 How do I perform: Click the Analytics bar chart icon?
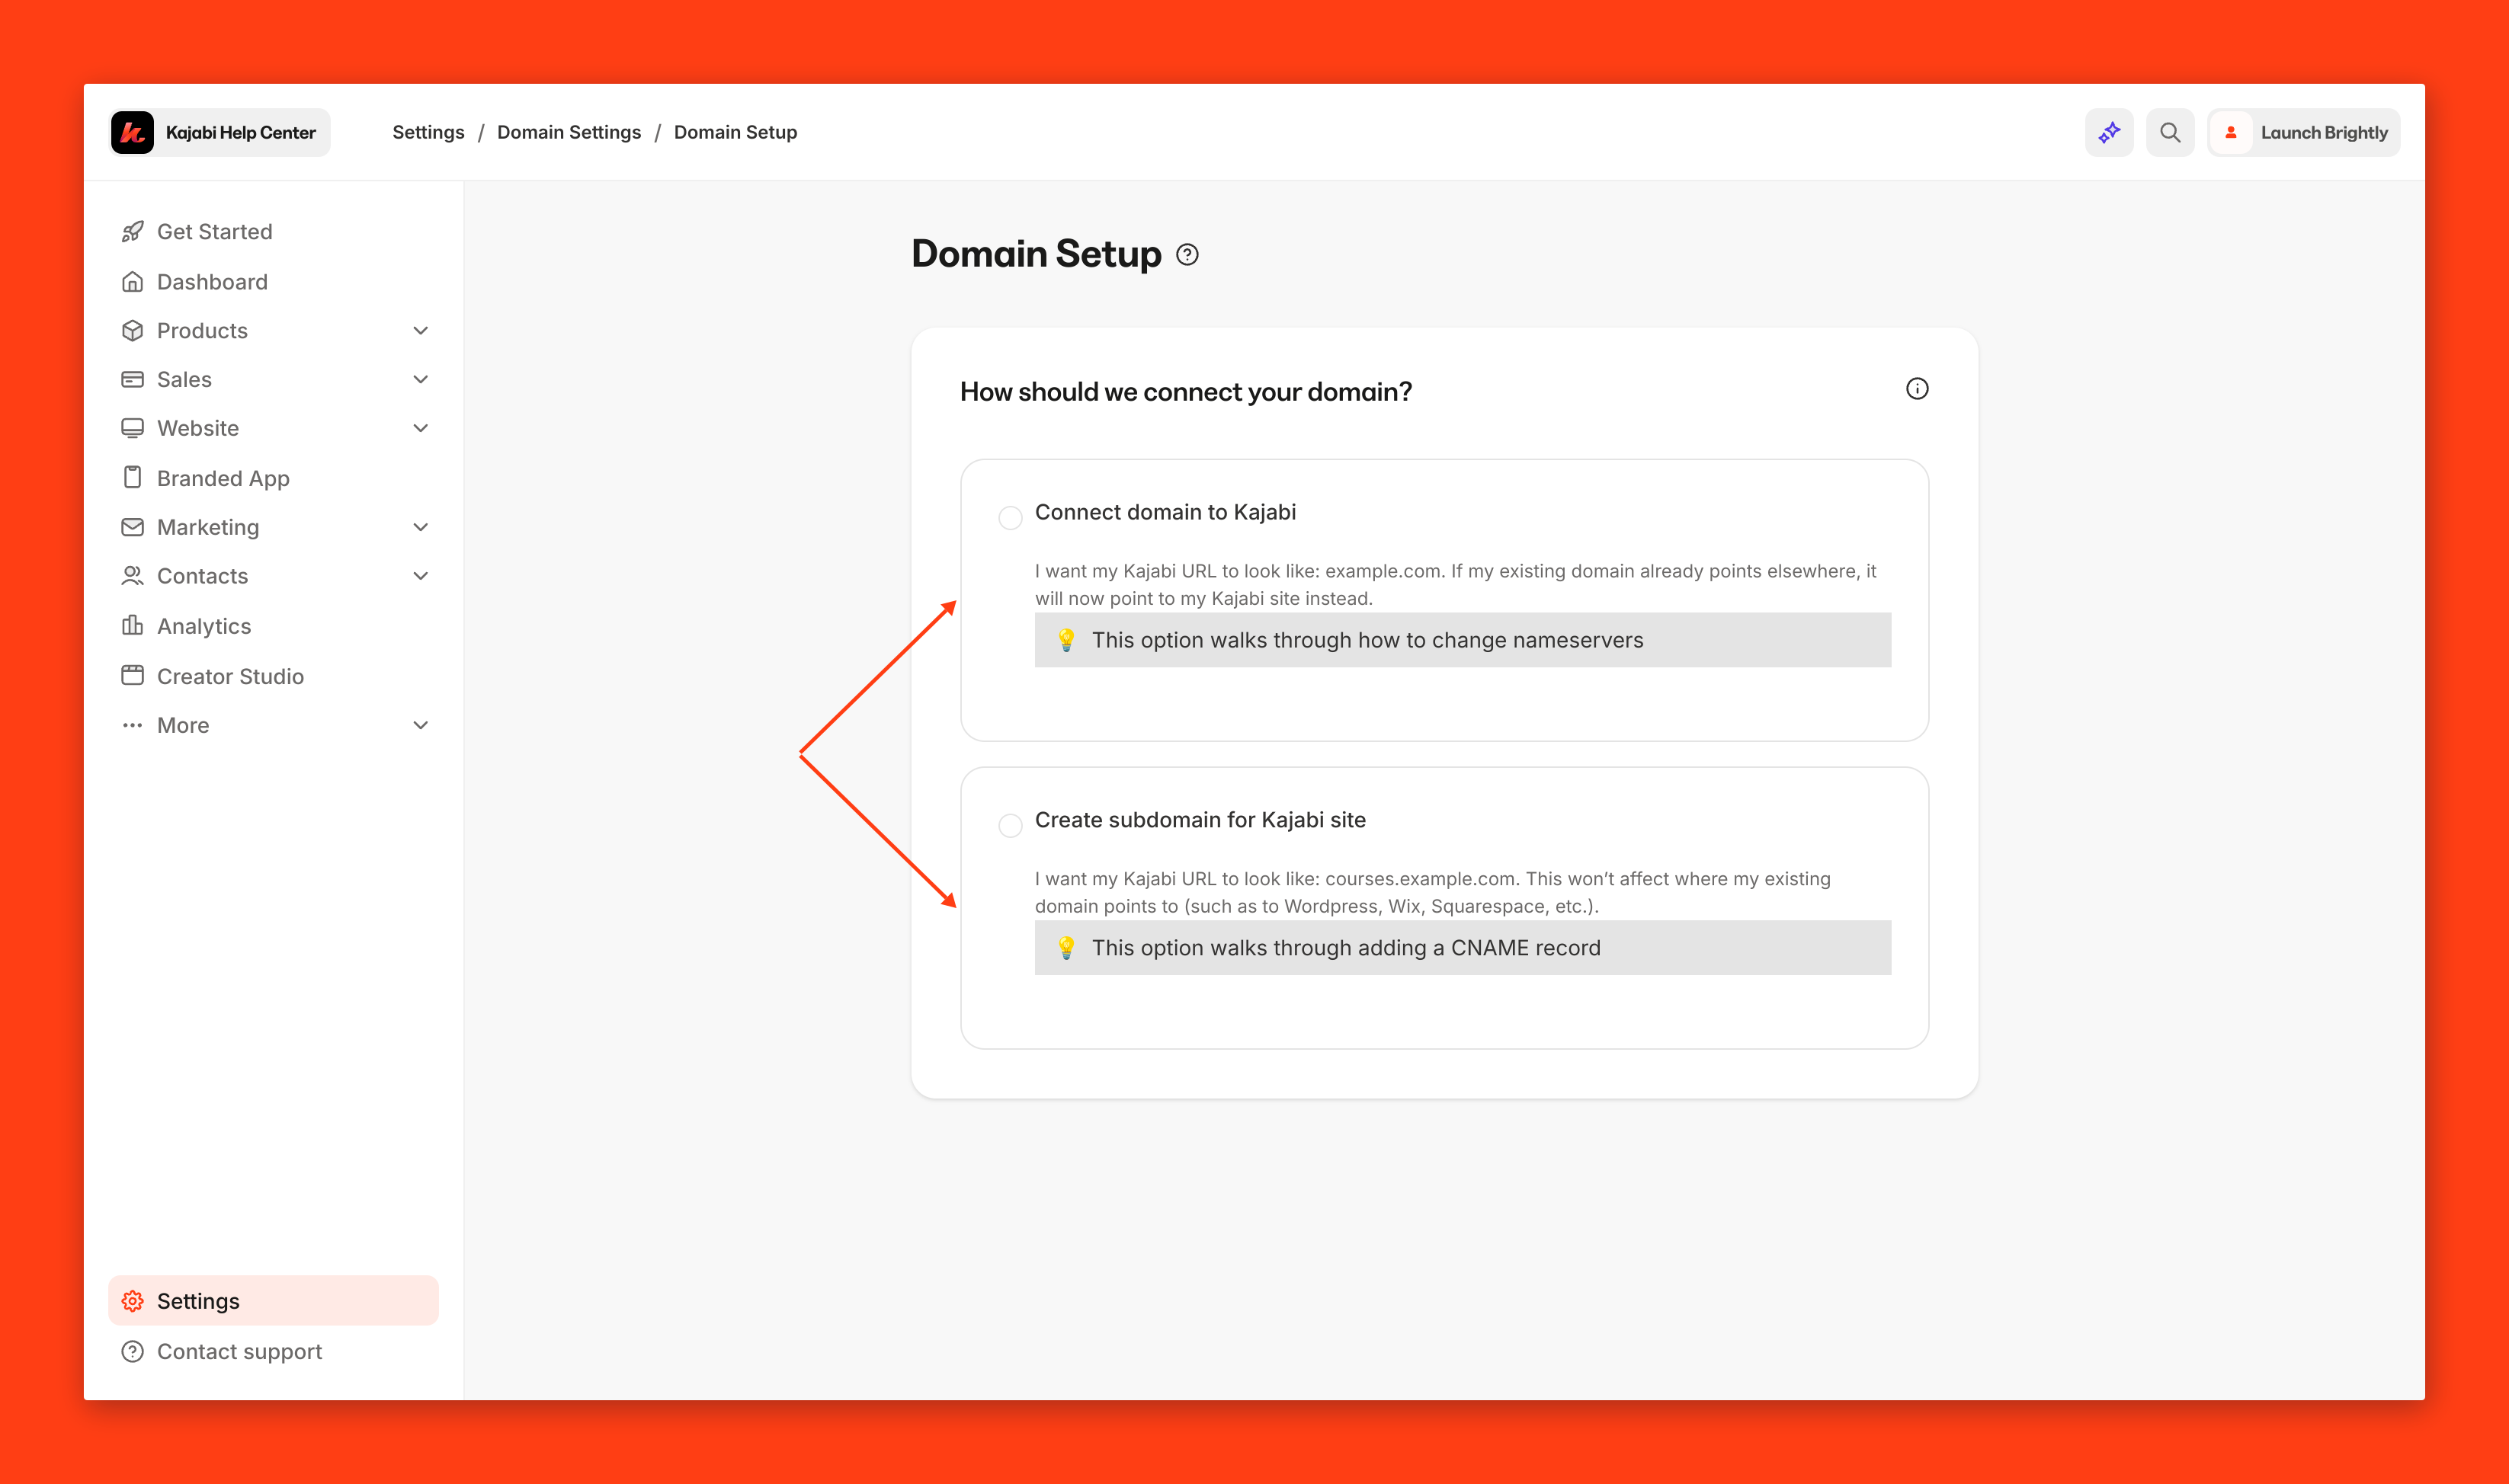point(132,626)
